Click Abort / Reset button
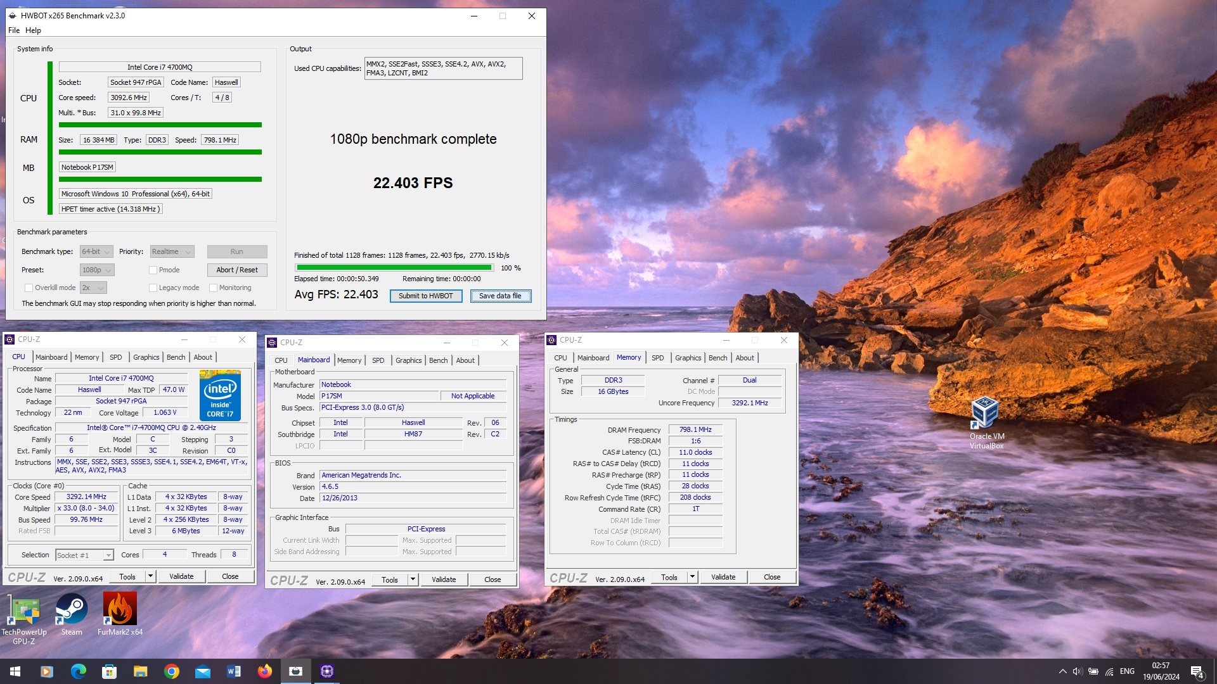Viewport: 1217px width, 684px height. (x=237, y=270)
